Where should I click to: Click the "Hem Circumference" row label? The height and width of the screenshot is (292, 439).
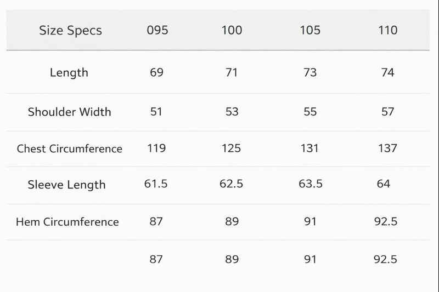(x=67, y=222)
